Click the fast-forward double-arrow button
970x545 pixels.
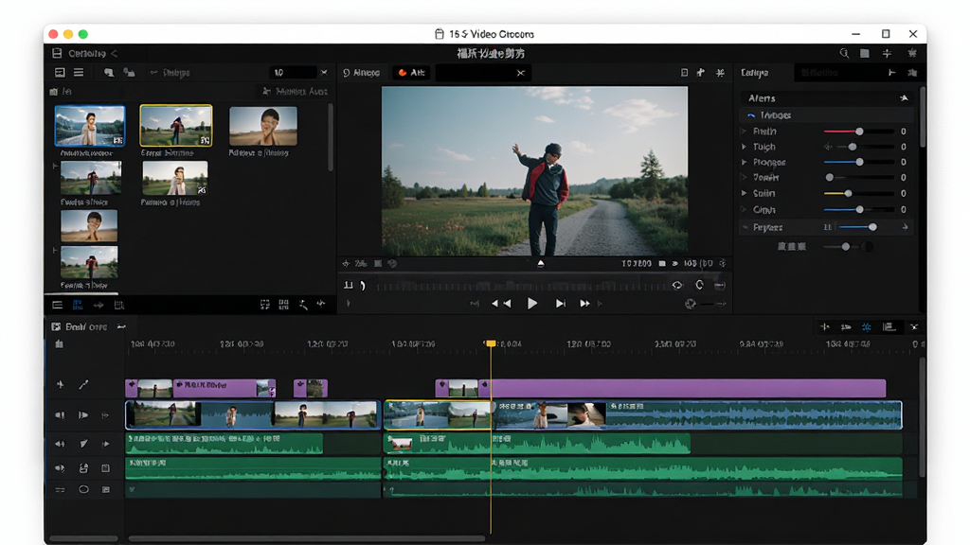click(x=584, y=304)
